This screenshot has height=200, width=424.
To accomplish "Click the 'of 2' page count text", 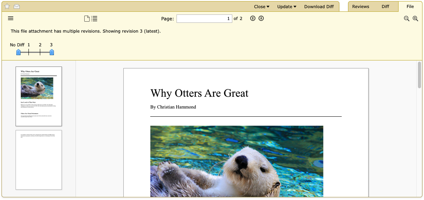I will 238,19.
